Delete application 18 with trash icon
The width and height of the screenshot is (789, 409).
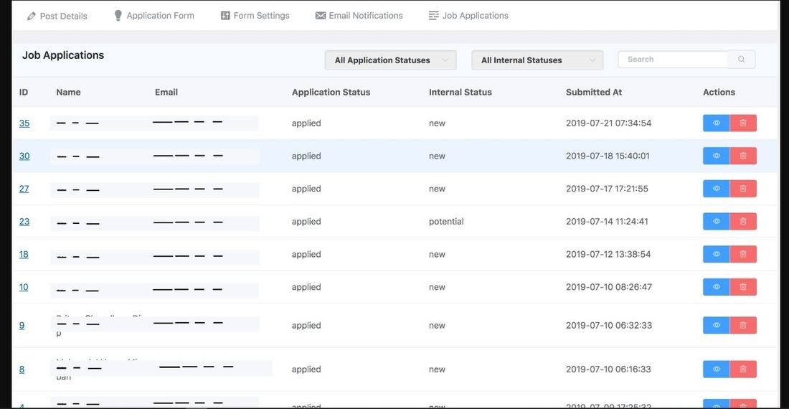743,254
